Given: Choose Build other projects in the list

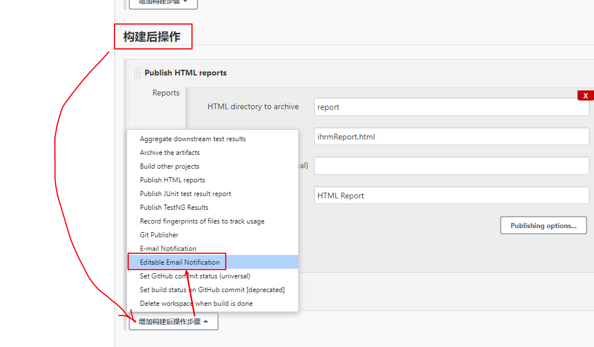Looking at the screenshot, I should (x=169, y=166).
